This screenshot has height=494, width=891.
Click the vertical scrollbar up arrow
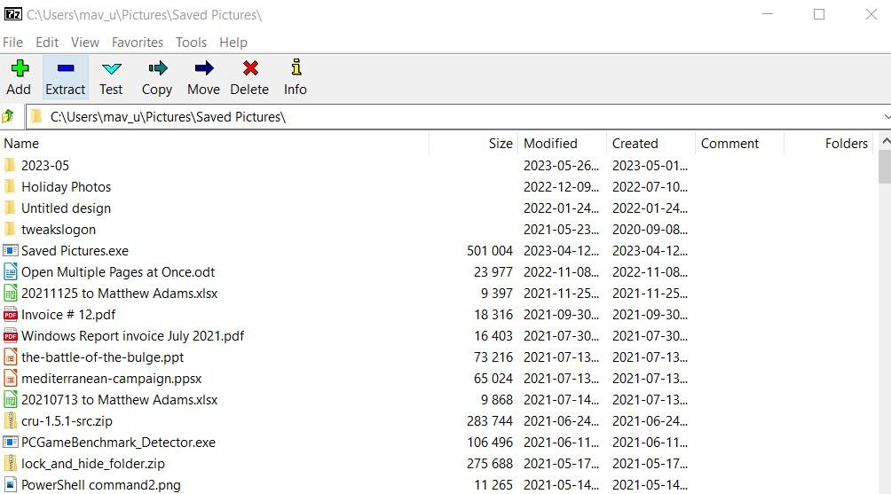[886, 141]
